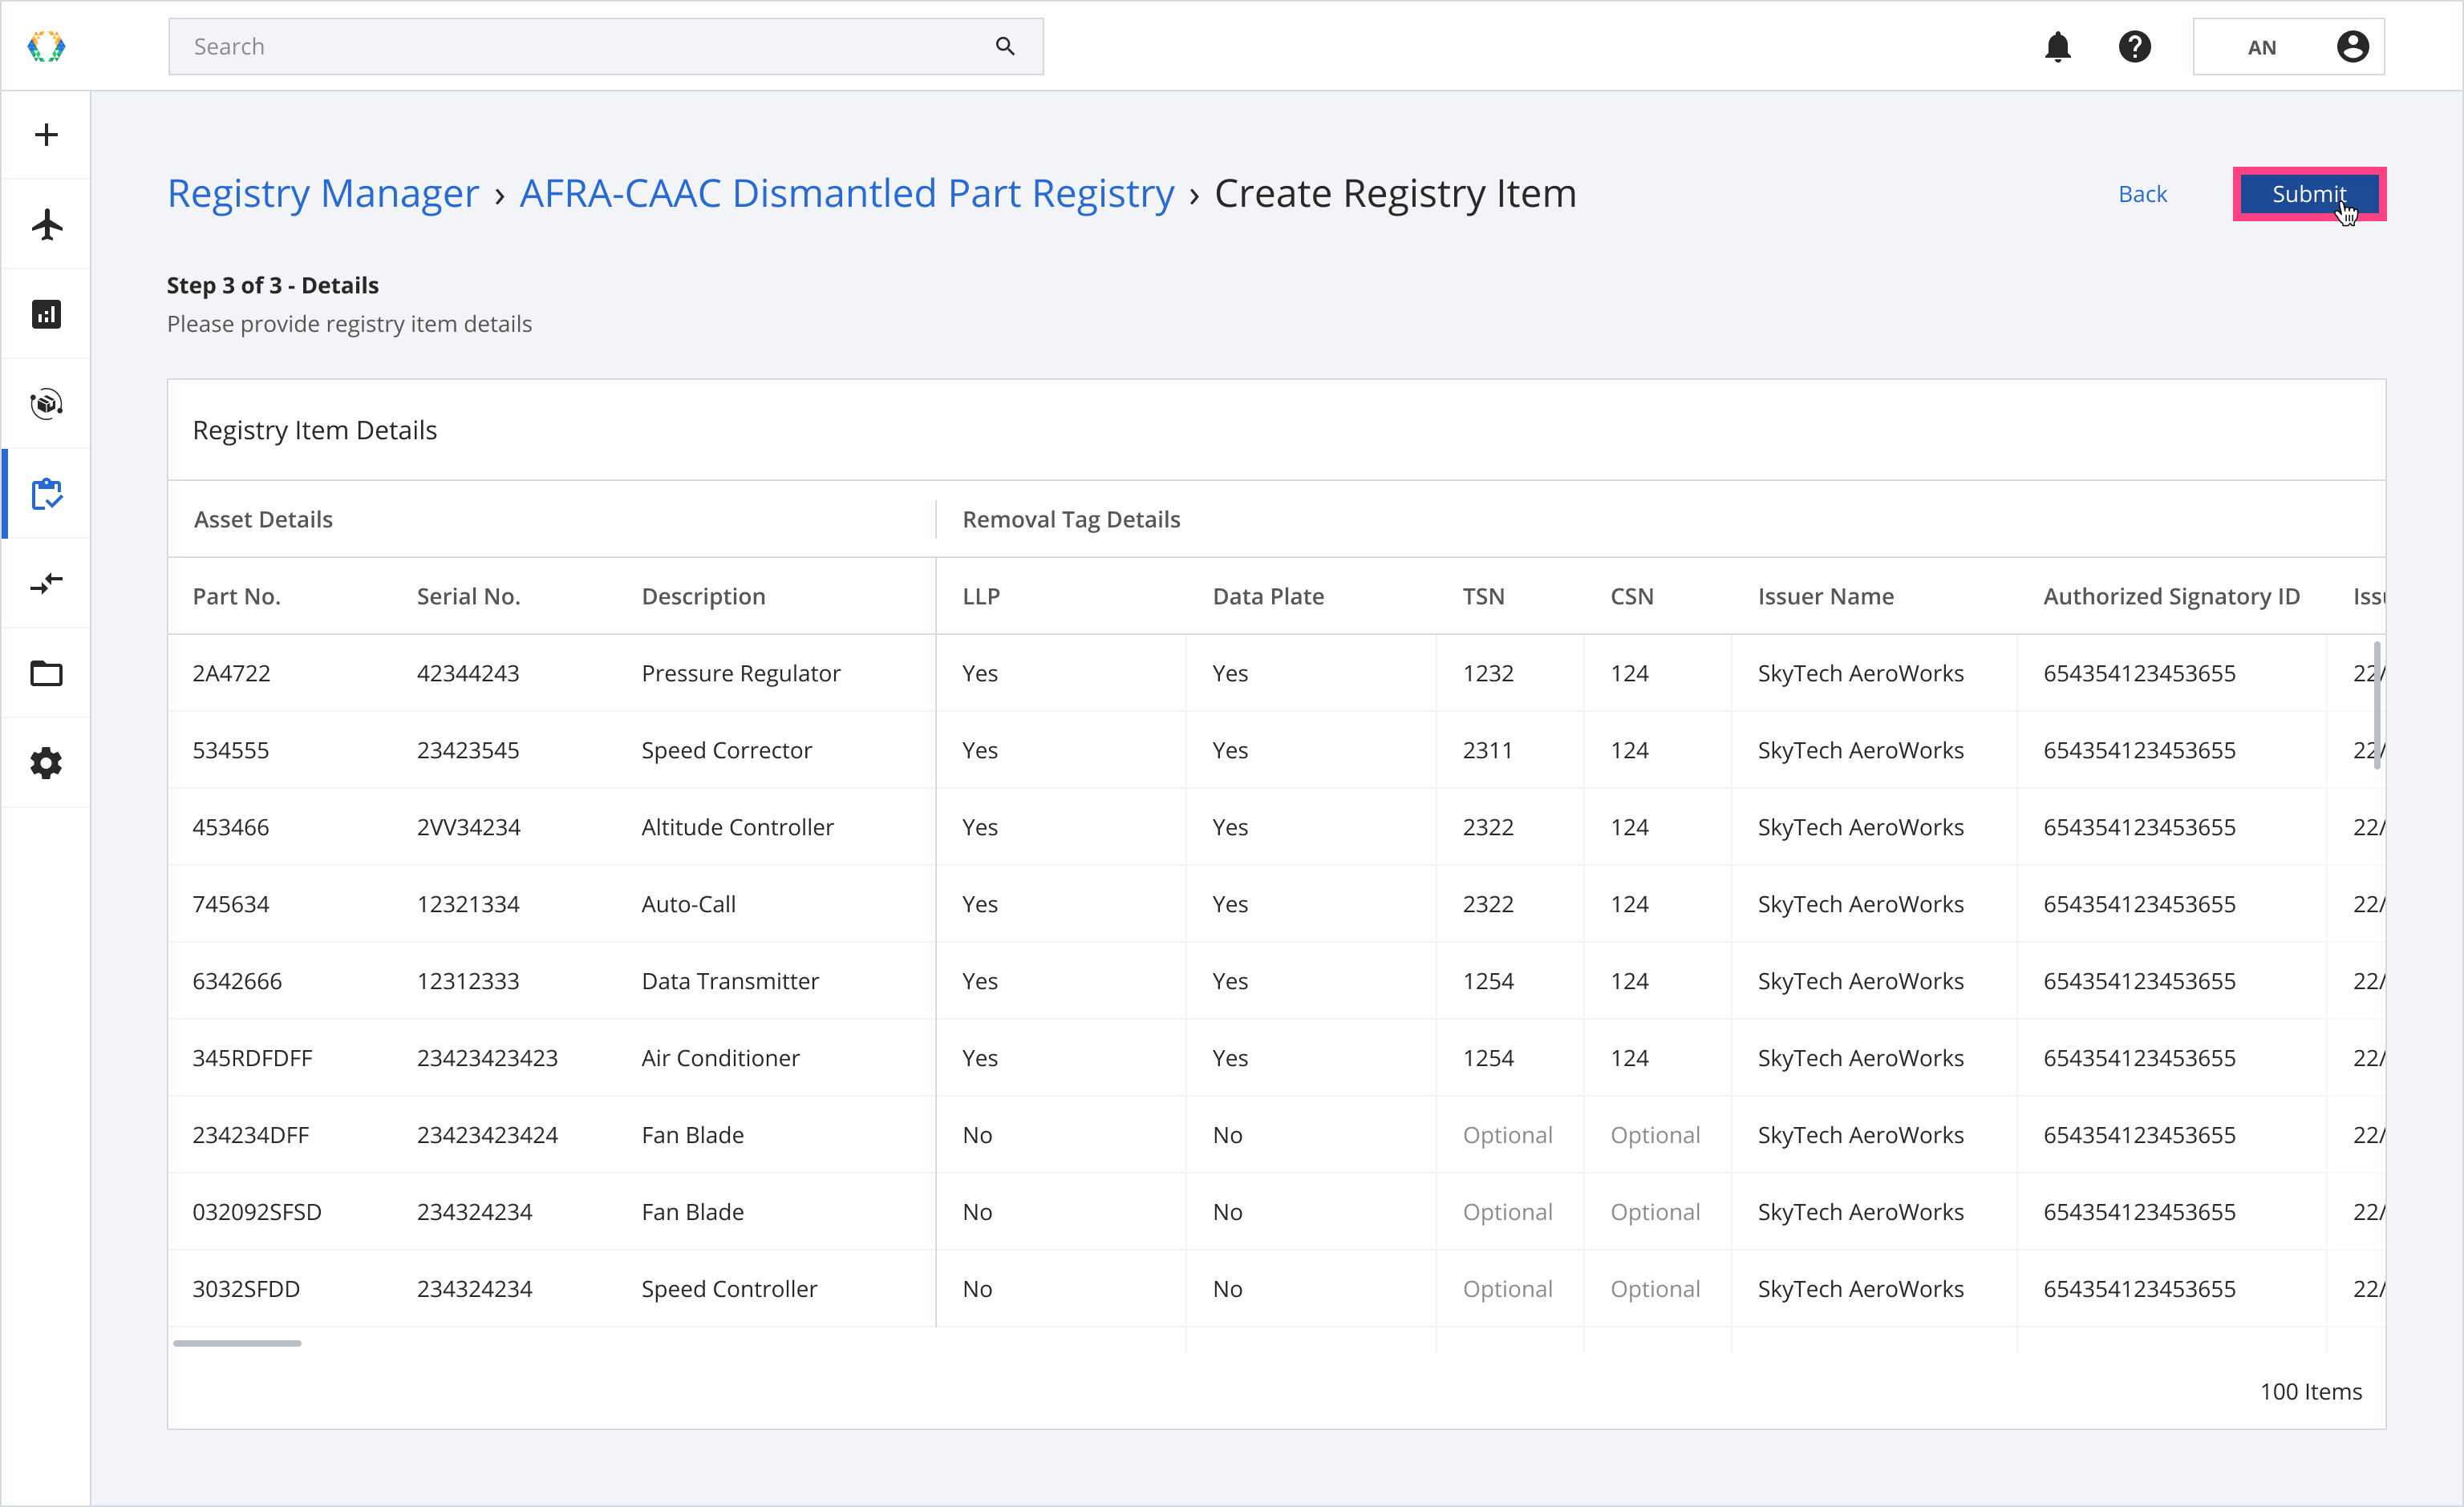Click the app logo at top left
The width and height of the screenshot is (2464, 1507).
pyautogui.click(x=46, y=47)
